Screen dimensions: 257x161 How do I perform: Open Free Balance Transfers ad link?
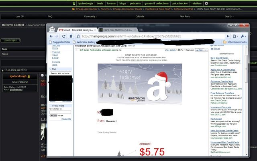pos(222,93)
